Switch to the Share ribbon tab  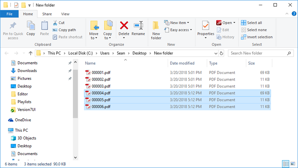47,14
